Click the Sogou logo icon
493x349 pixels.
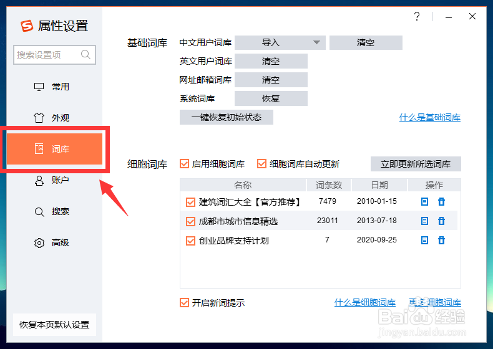(x=27, y=26)
